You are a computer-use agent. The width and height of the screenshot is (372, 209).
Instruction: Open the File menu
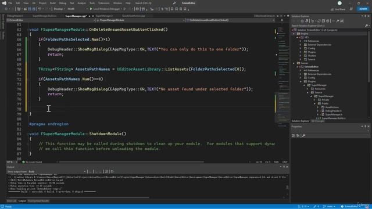[10, 3]
